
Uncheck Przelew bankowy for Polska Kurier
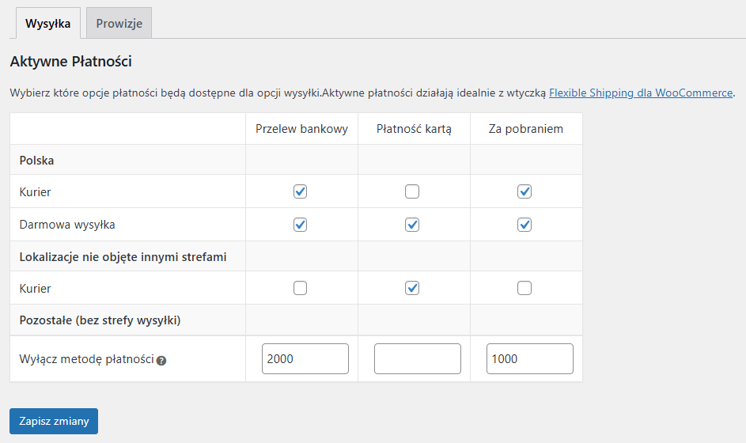point(300,191)
